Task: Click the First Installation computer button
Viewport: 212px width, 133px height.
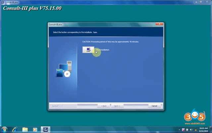Action: pyautogui.click(x=88, y=50)
